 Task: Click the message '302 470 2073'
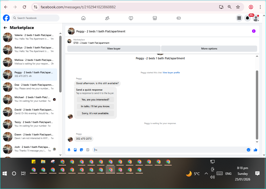tap(84, 139)
